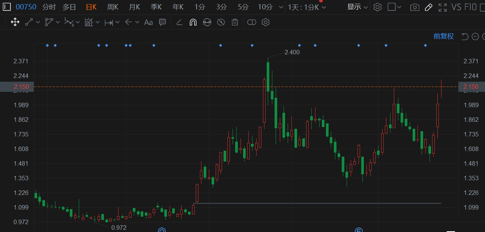Viewport: 485px width, 232px height.
Task: Open chart settings gear beside 显示
Action: click(377, 7)
